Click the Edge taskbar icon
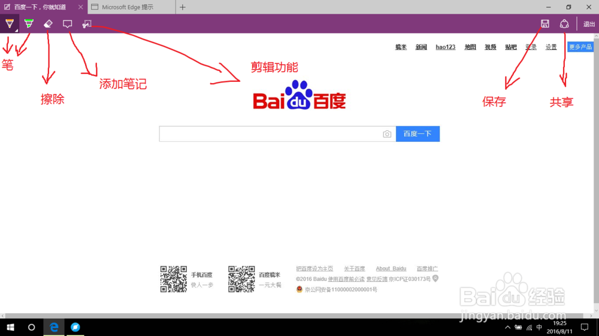The height and width of the screenshot is (336, 599). click(54, 327)
